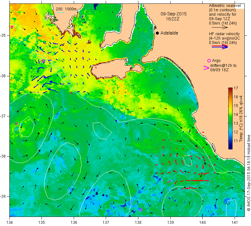Click the 17 label on temperature scale
This screenshot has width=251, height=226.
coord(236,88)
